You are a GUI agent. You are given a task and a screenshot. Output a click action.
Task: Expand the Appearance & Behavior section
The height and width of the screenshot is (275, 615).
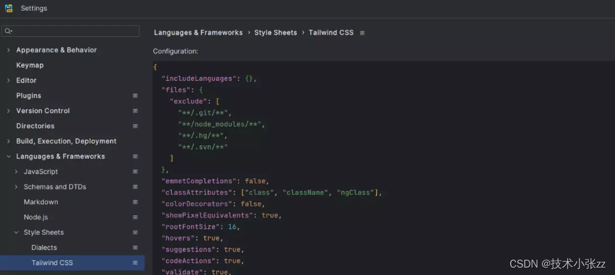(9, 50)
